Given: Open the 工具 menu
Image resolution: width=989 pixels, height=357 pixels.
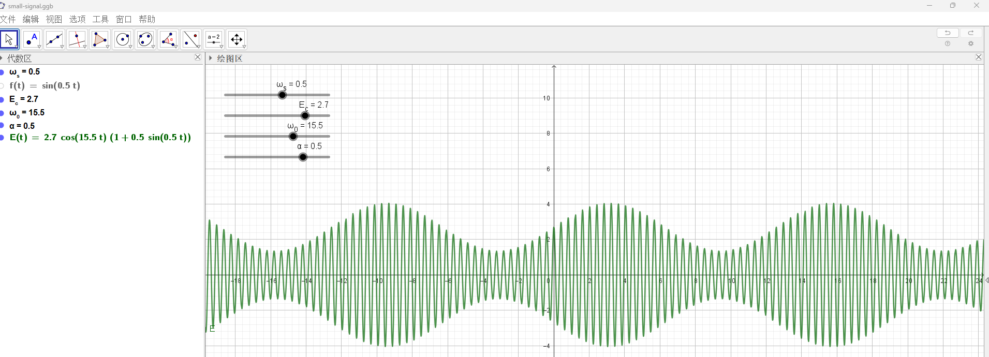Looking at the screenshot, I should click(x=101, y=19).
